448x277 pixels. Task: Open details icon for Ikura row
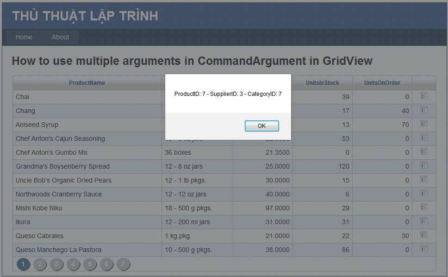(x=424, y=221)
